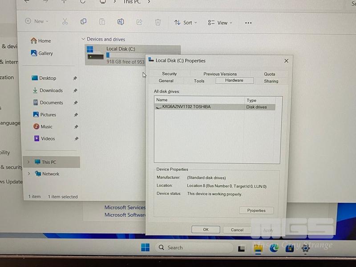The image size is (356, 267).
Task: Select the Local Disk (C:) drive icon
Action: 95,53
